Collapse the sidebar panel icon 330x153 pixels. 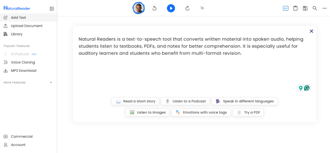(52, 9)
